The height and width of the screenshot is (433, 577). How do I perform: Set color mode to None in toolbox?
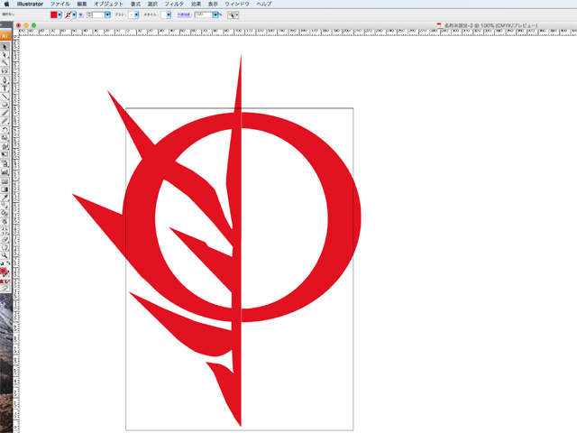[8, 281]
